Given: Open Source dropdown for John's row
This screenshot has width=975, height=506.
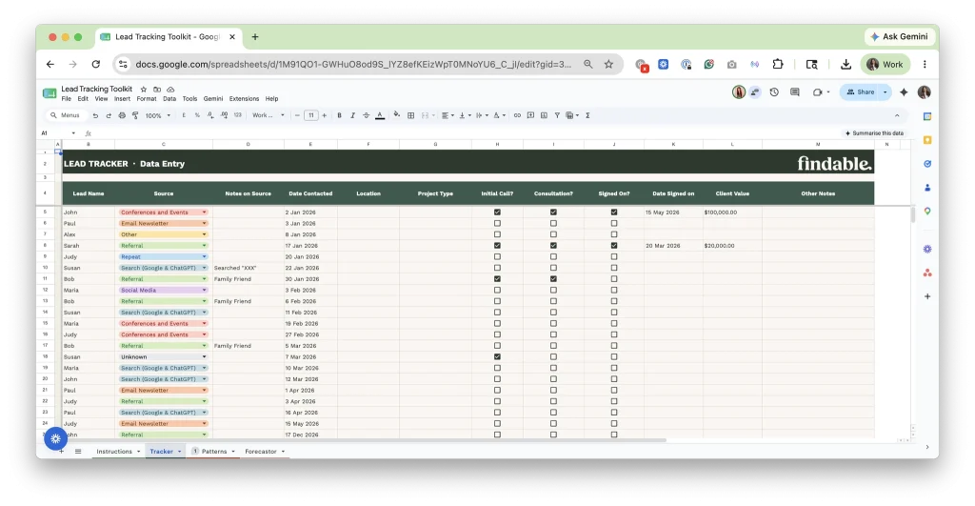Looking at the screenshot, I should tap(163, 213).
